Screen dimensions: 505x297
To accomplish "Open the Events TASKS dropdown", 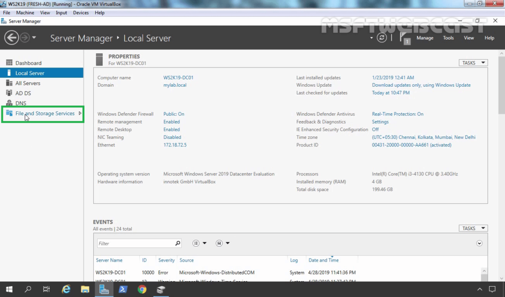I will (473, 228).
